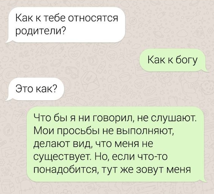
Task: Click the word 'Это' in the white bubble
Action: click(24, 89)
